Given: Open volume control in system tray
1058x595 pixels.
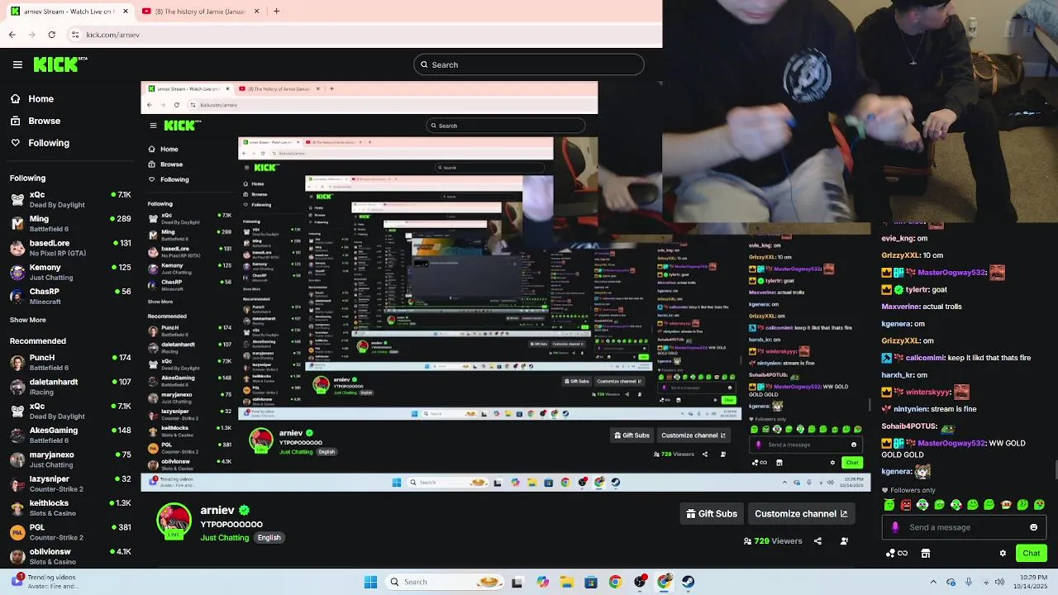Looking at the screenshot, I should (x=1000, y=582).
